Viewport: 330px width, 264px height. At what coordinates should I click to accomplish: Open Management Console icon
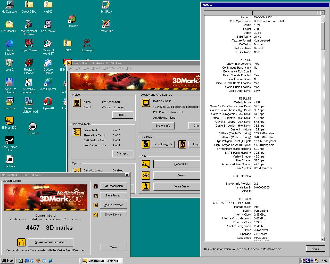(29, 28)
